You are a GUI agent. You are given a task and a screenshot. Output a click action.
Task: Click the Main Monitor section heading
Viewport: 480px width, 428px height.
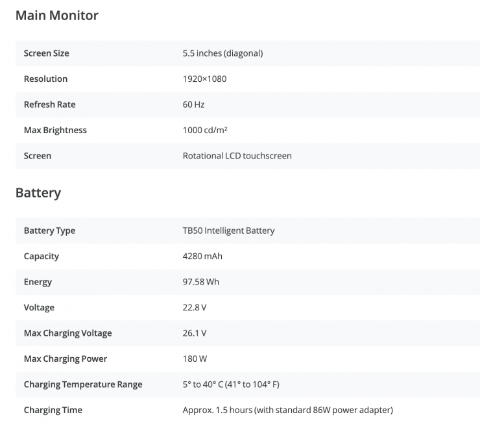click(x=57, y=16)
